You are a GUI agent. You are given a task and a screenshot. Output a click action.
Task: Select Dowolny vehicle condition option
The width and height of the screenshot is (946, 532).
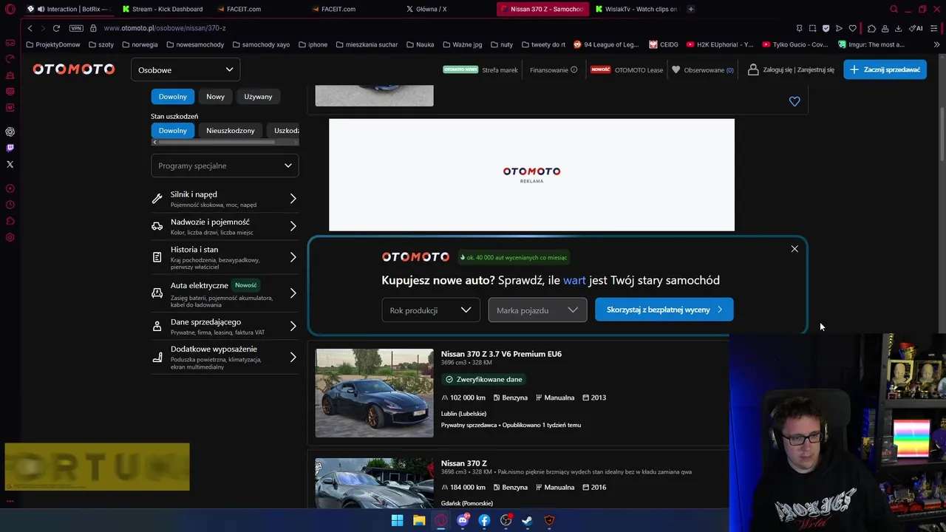point(172,96)
